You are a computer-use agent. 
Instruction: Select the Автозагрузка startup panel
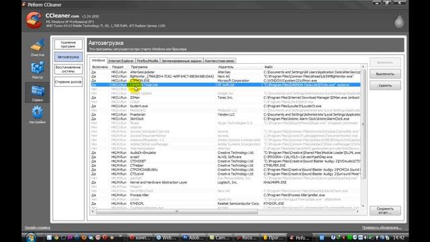[69, 57]
